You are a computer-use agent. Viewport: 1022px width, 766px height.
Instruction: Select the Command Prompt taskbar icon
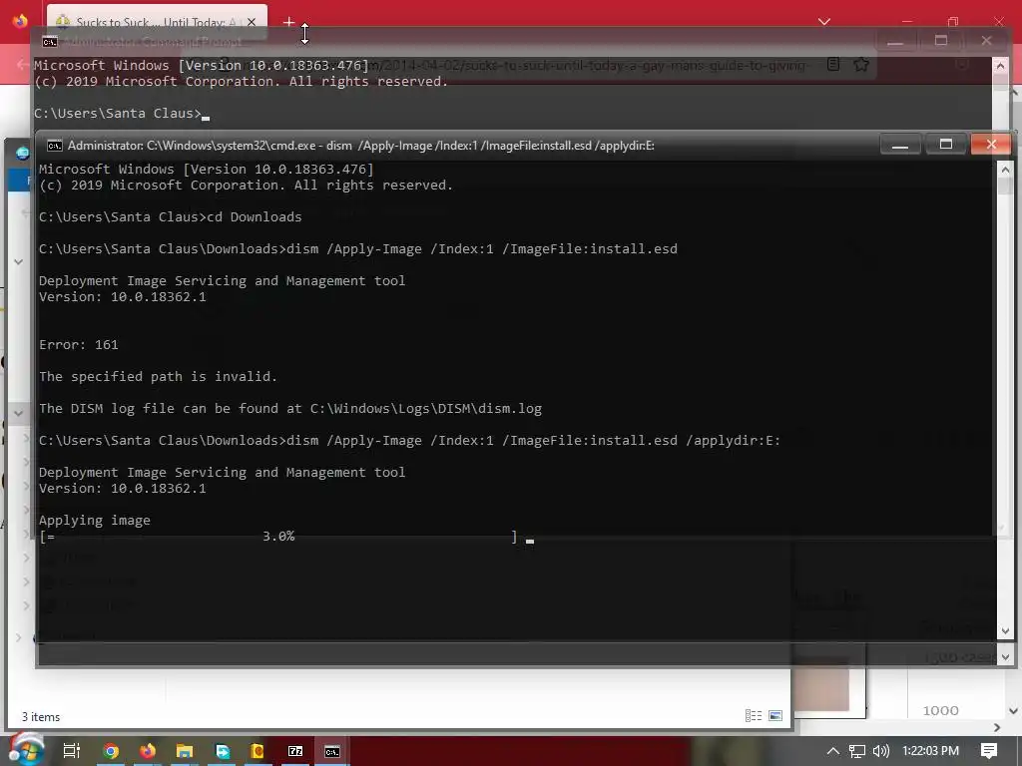click(332, 751)
